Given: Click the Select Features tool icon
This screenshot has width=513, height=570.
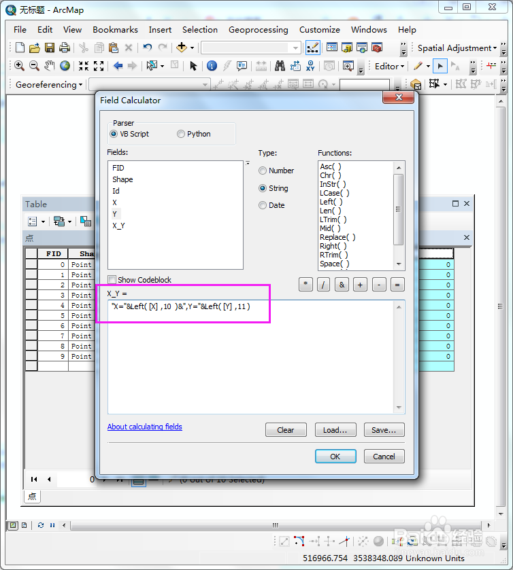Looking at the screenshot, I should pyautogui.click(x=152, y=66).
